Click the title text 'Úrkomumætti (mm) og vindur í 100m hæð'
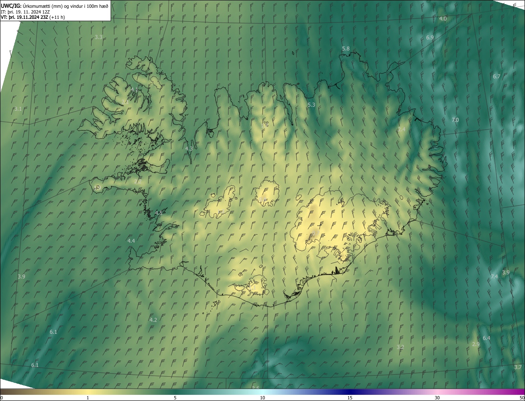525x401 pixels. 65,6
